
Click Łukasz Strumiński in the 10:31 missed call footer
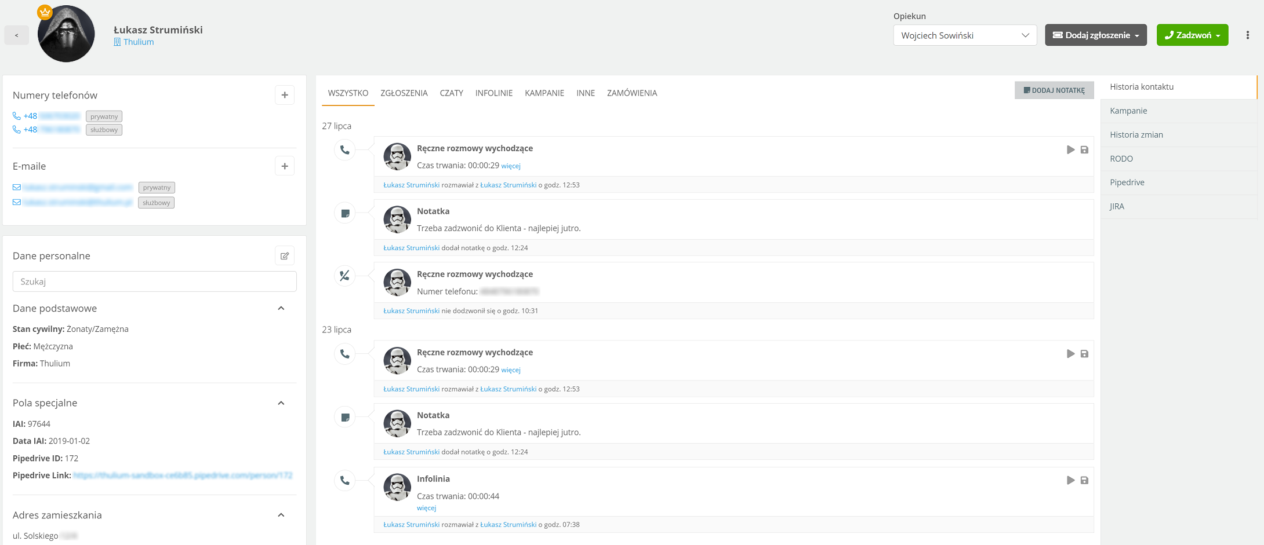click(x=412, y=311)
